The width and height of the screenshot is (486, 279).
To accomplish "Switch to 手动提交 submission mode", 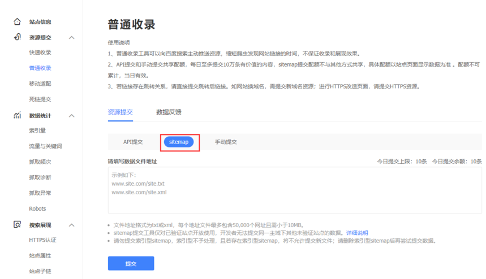I will (226, 142).
